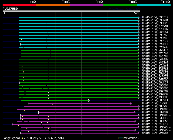Click the yellow gap marker under B4LS14 bar
Screen dimensions: 173x140
pos(18,125)
